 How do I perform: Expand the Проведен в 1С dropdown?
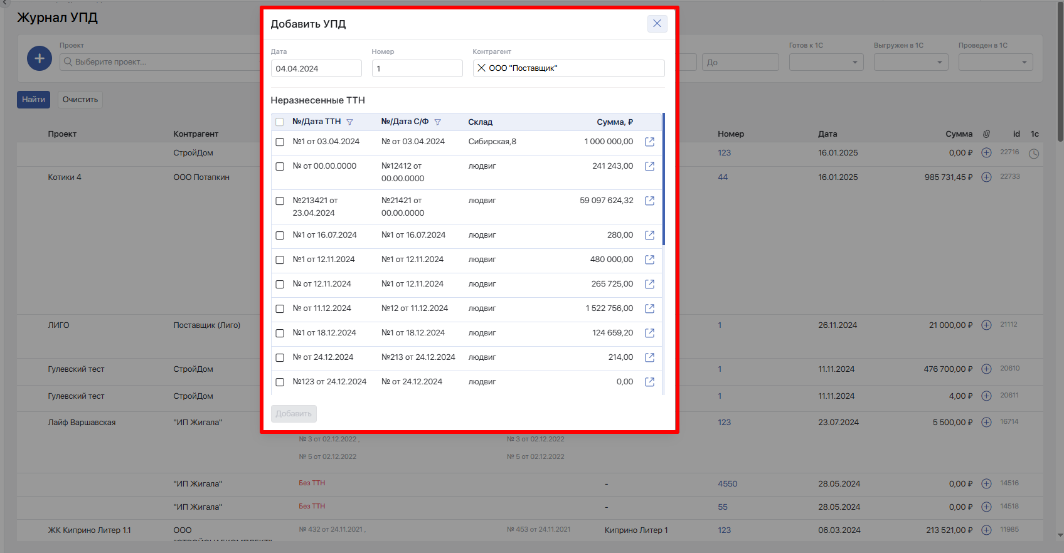coord(996,62)
